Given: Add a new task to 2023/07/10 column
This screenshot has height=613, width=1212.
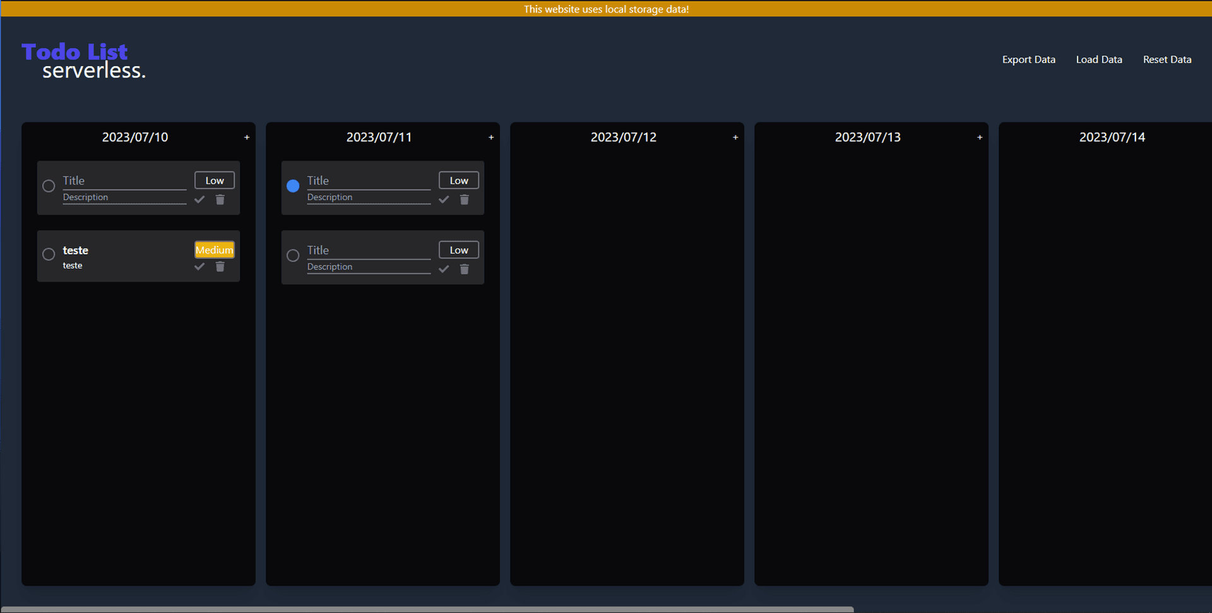Looking at the screenshot, I should pos(247,137).
